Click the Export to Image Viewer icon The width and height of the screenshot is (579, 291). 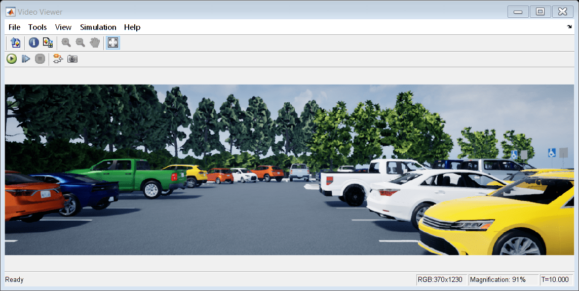16,43
